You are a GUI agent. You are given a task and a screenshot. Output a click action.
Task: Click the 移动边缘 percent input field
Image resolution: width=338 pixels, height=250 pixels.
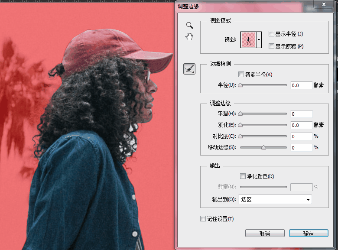(x=301, y=148)
